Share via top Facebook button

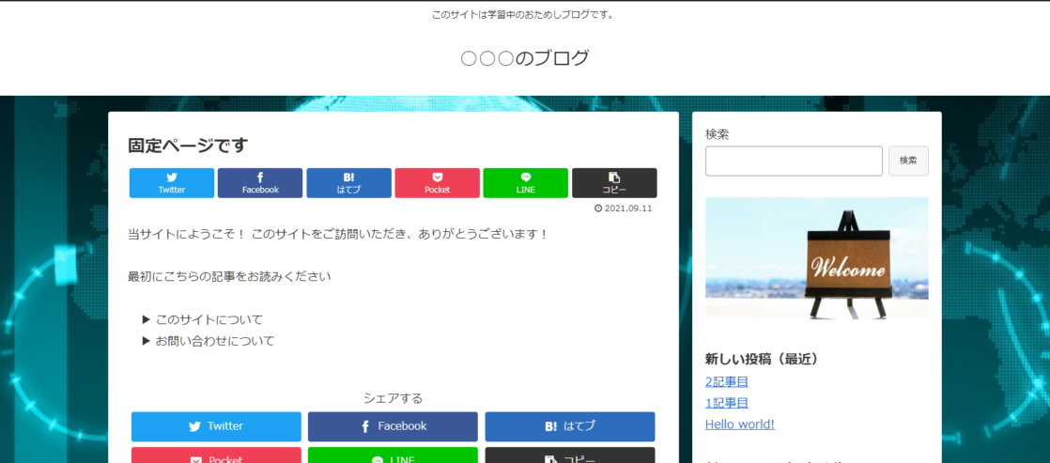[x=260, y=183]
